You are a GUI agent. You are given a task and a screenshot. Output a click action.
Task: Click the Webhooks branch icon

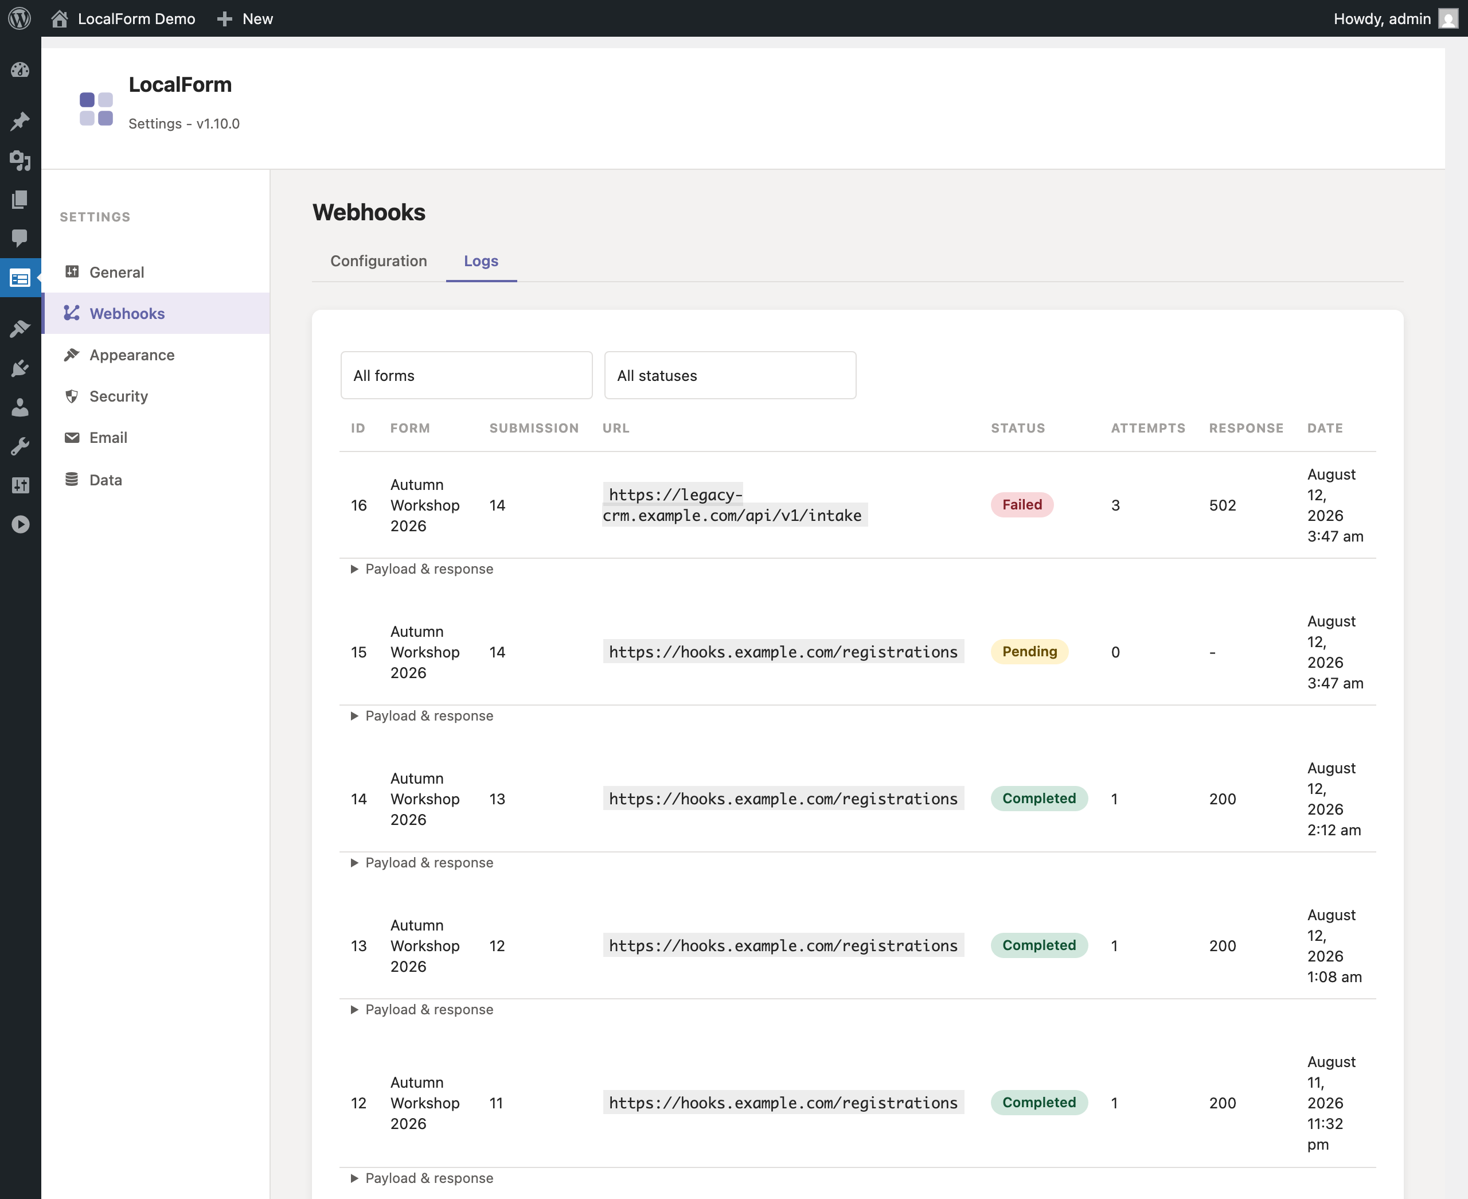click(72, 313)
